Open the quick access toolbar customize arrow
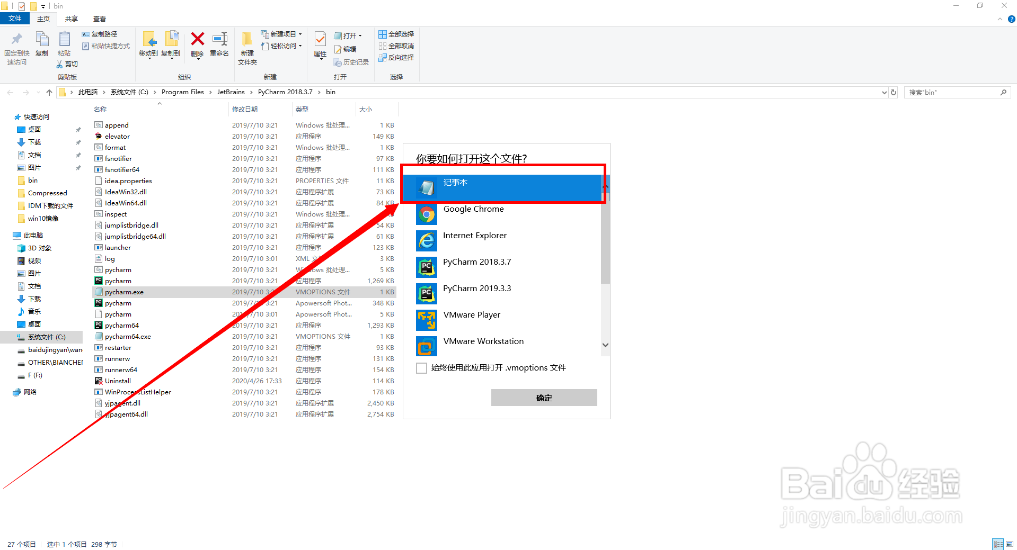 [x=43, y=6]
